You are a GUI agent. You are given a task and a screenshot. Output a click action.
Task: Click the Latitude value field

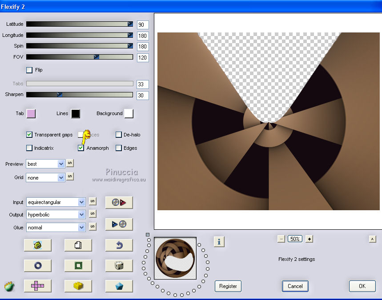[x=143, y=25]
